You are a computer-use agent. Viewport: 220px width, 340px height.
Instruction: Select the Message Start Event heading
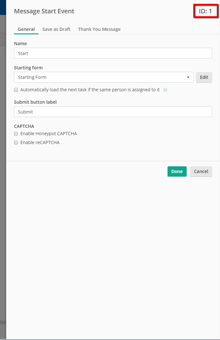(x=44, y=11)
